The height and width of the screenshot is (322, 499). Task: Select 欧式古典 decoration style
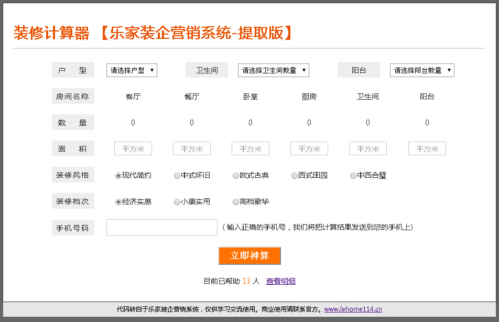[236, 176]
